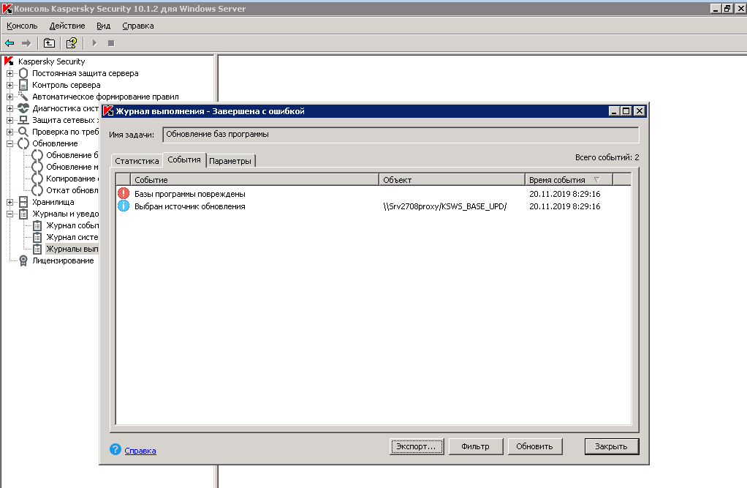Click the Журналы вып... log icon

[x=37, y=249]
